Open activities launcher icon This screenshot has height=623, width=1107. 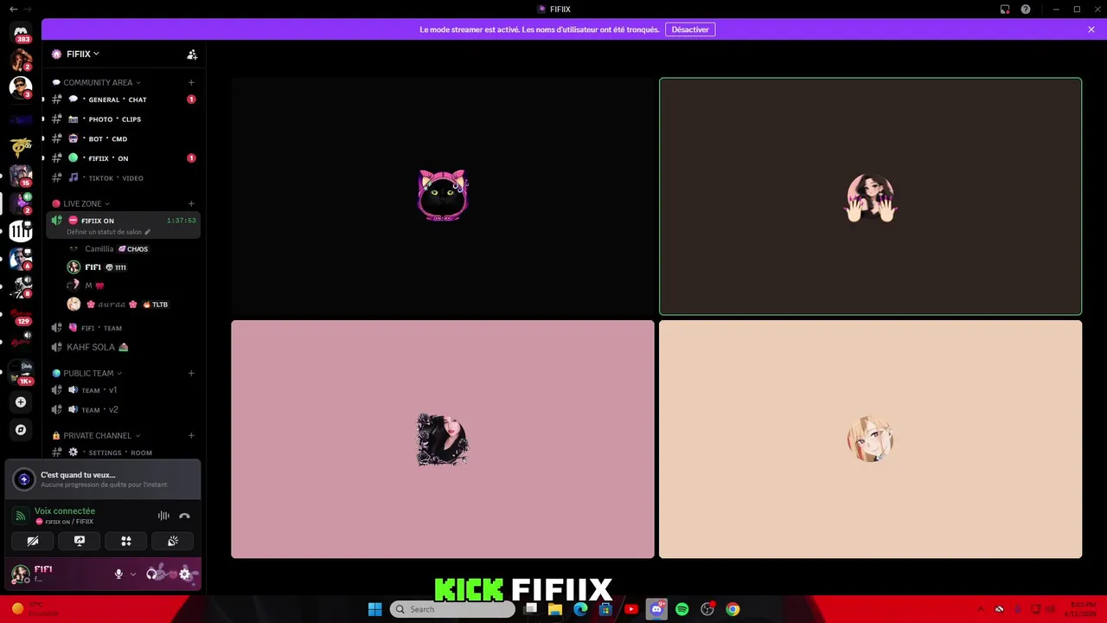pyautogui.click(x=126, y=541)
